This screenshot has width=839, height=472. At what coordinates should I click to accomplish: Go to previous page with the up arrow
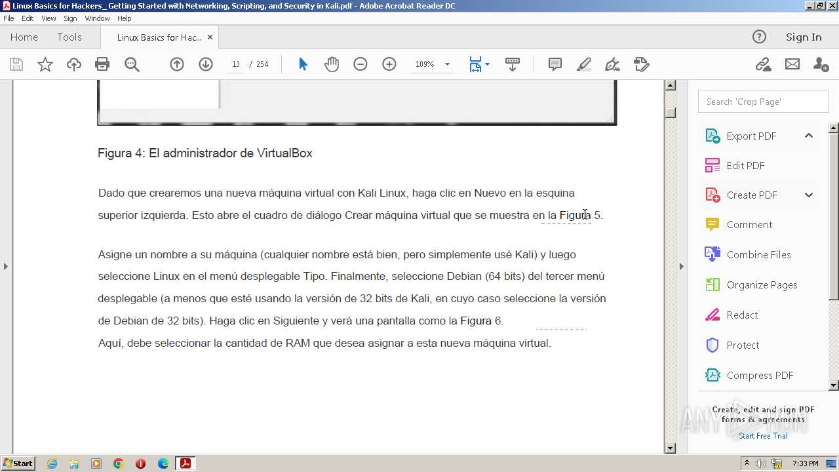(x=177, y=64)
